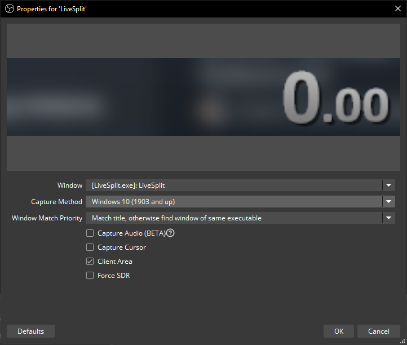The height and width of the screenshot is (345, 407).
Task: Enable the Capture Cursor checkbox
Action: 90,247
